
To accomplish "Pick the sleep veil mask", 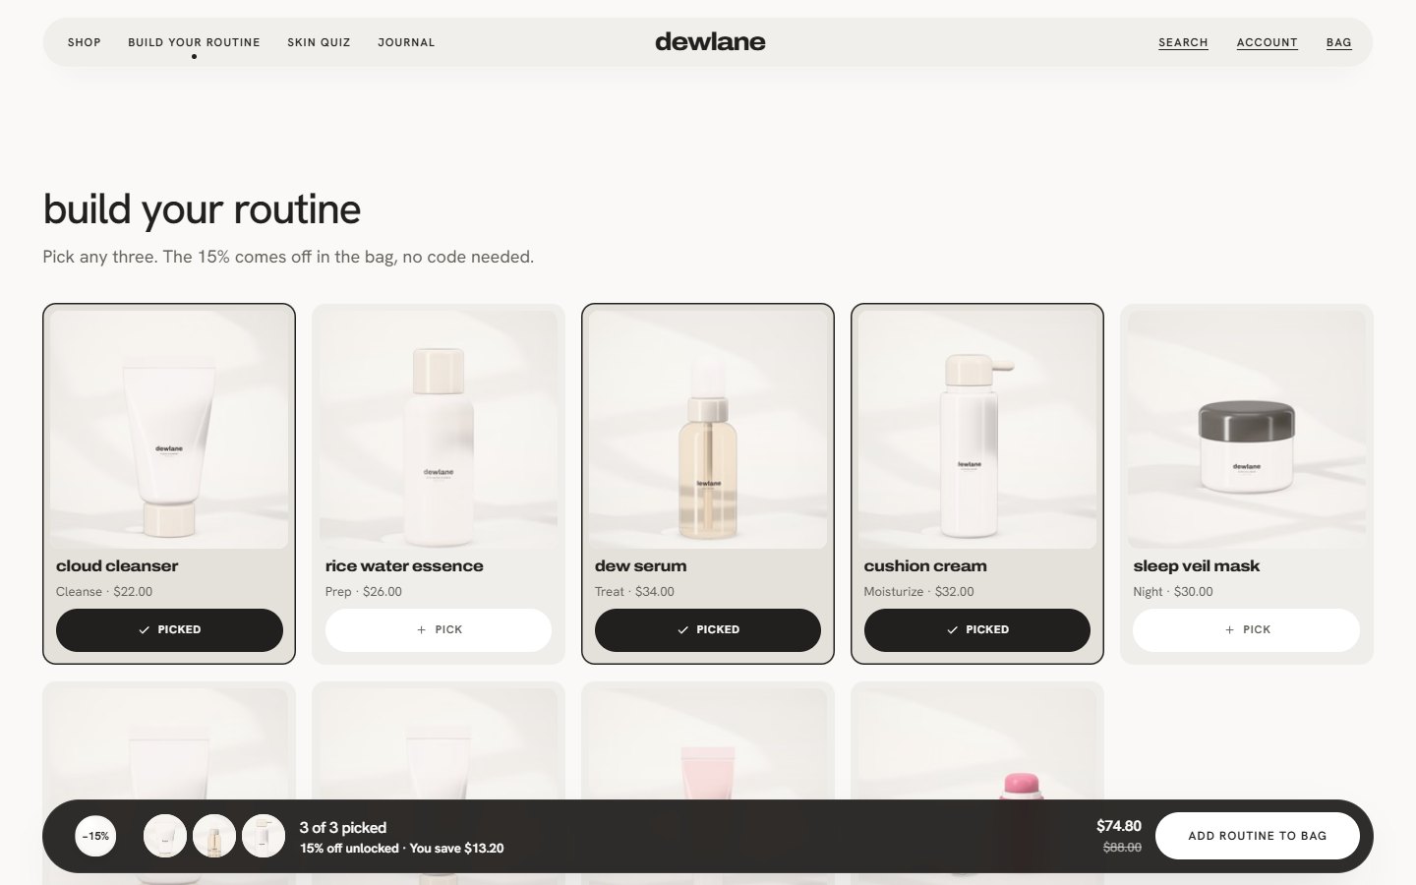I will [1246, 629].
